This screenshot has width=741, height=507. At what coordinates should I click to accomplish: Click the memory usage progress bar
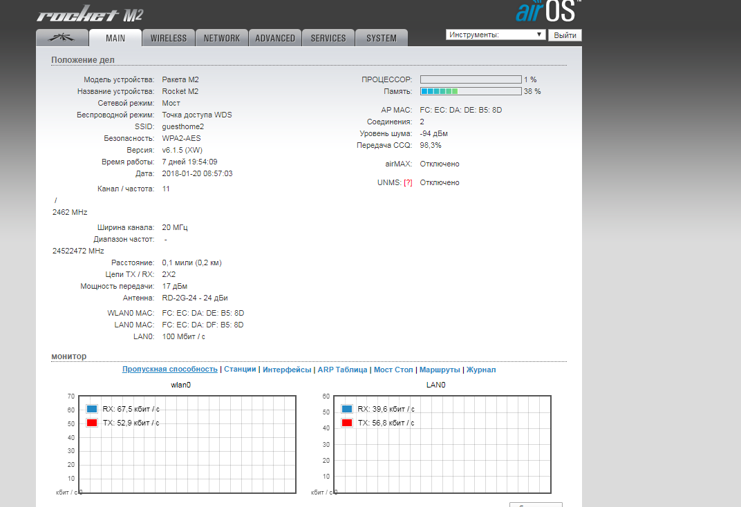(471, 92)
